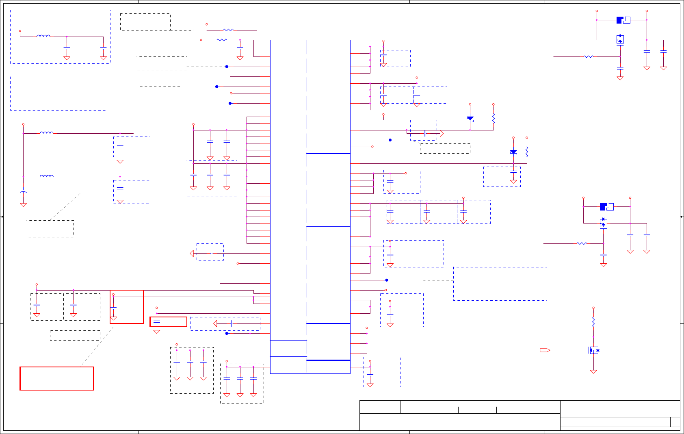The height and width of the screenshot is (434, 684).
Task: Click the drawing title block table
Action: click(x=519, y=415)
